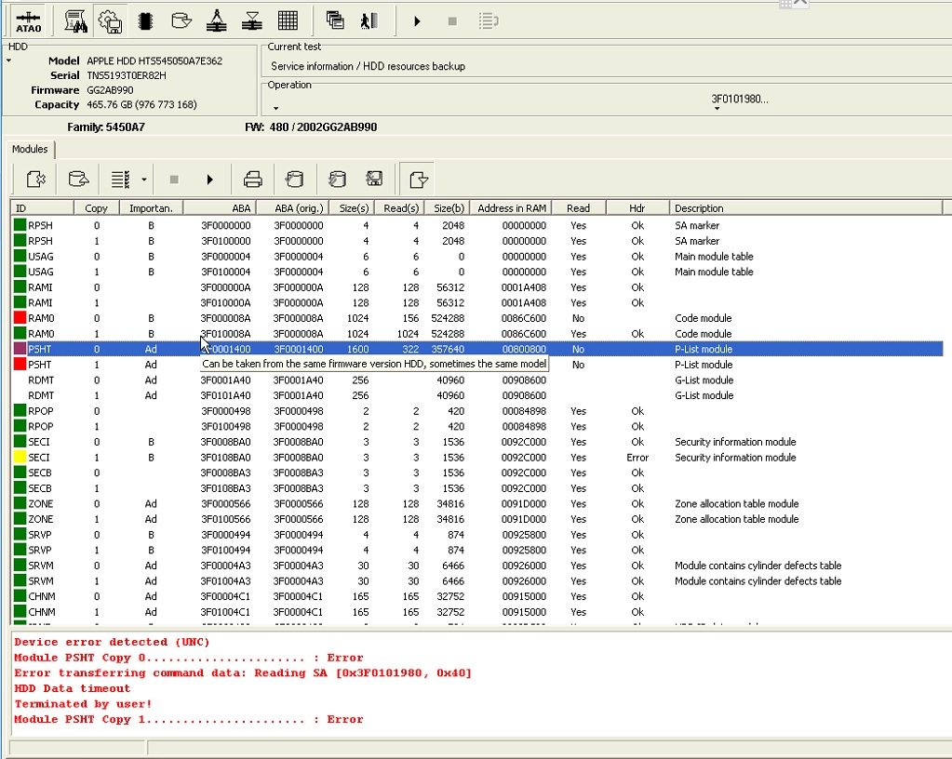This screenshot has height=759, width=952.
Task: Click the funnel over disk platters icon
Action: point(251,21)
